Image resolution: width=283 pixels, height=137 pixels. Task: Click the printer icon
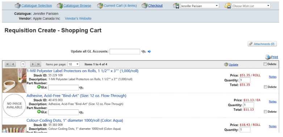[x=268, y=57]
